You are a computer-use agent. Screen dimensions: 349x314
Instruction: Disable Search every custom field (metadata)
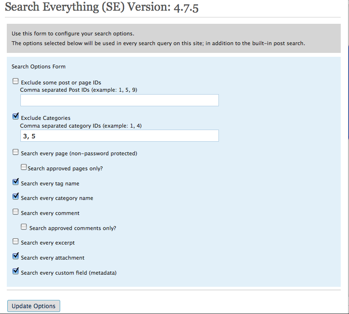click(x=16, y=271)
